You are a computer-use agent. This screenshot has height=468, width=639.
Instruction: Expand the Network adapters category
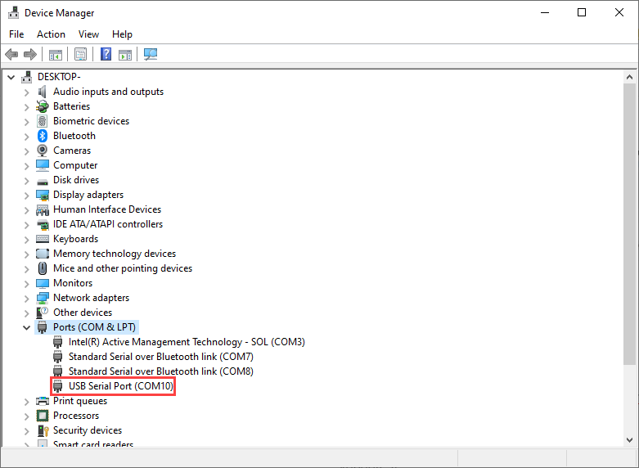(26, 298)
